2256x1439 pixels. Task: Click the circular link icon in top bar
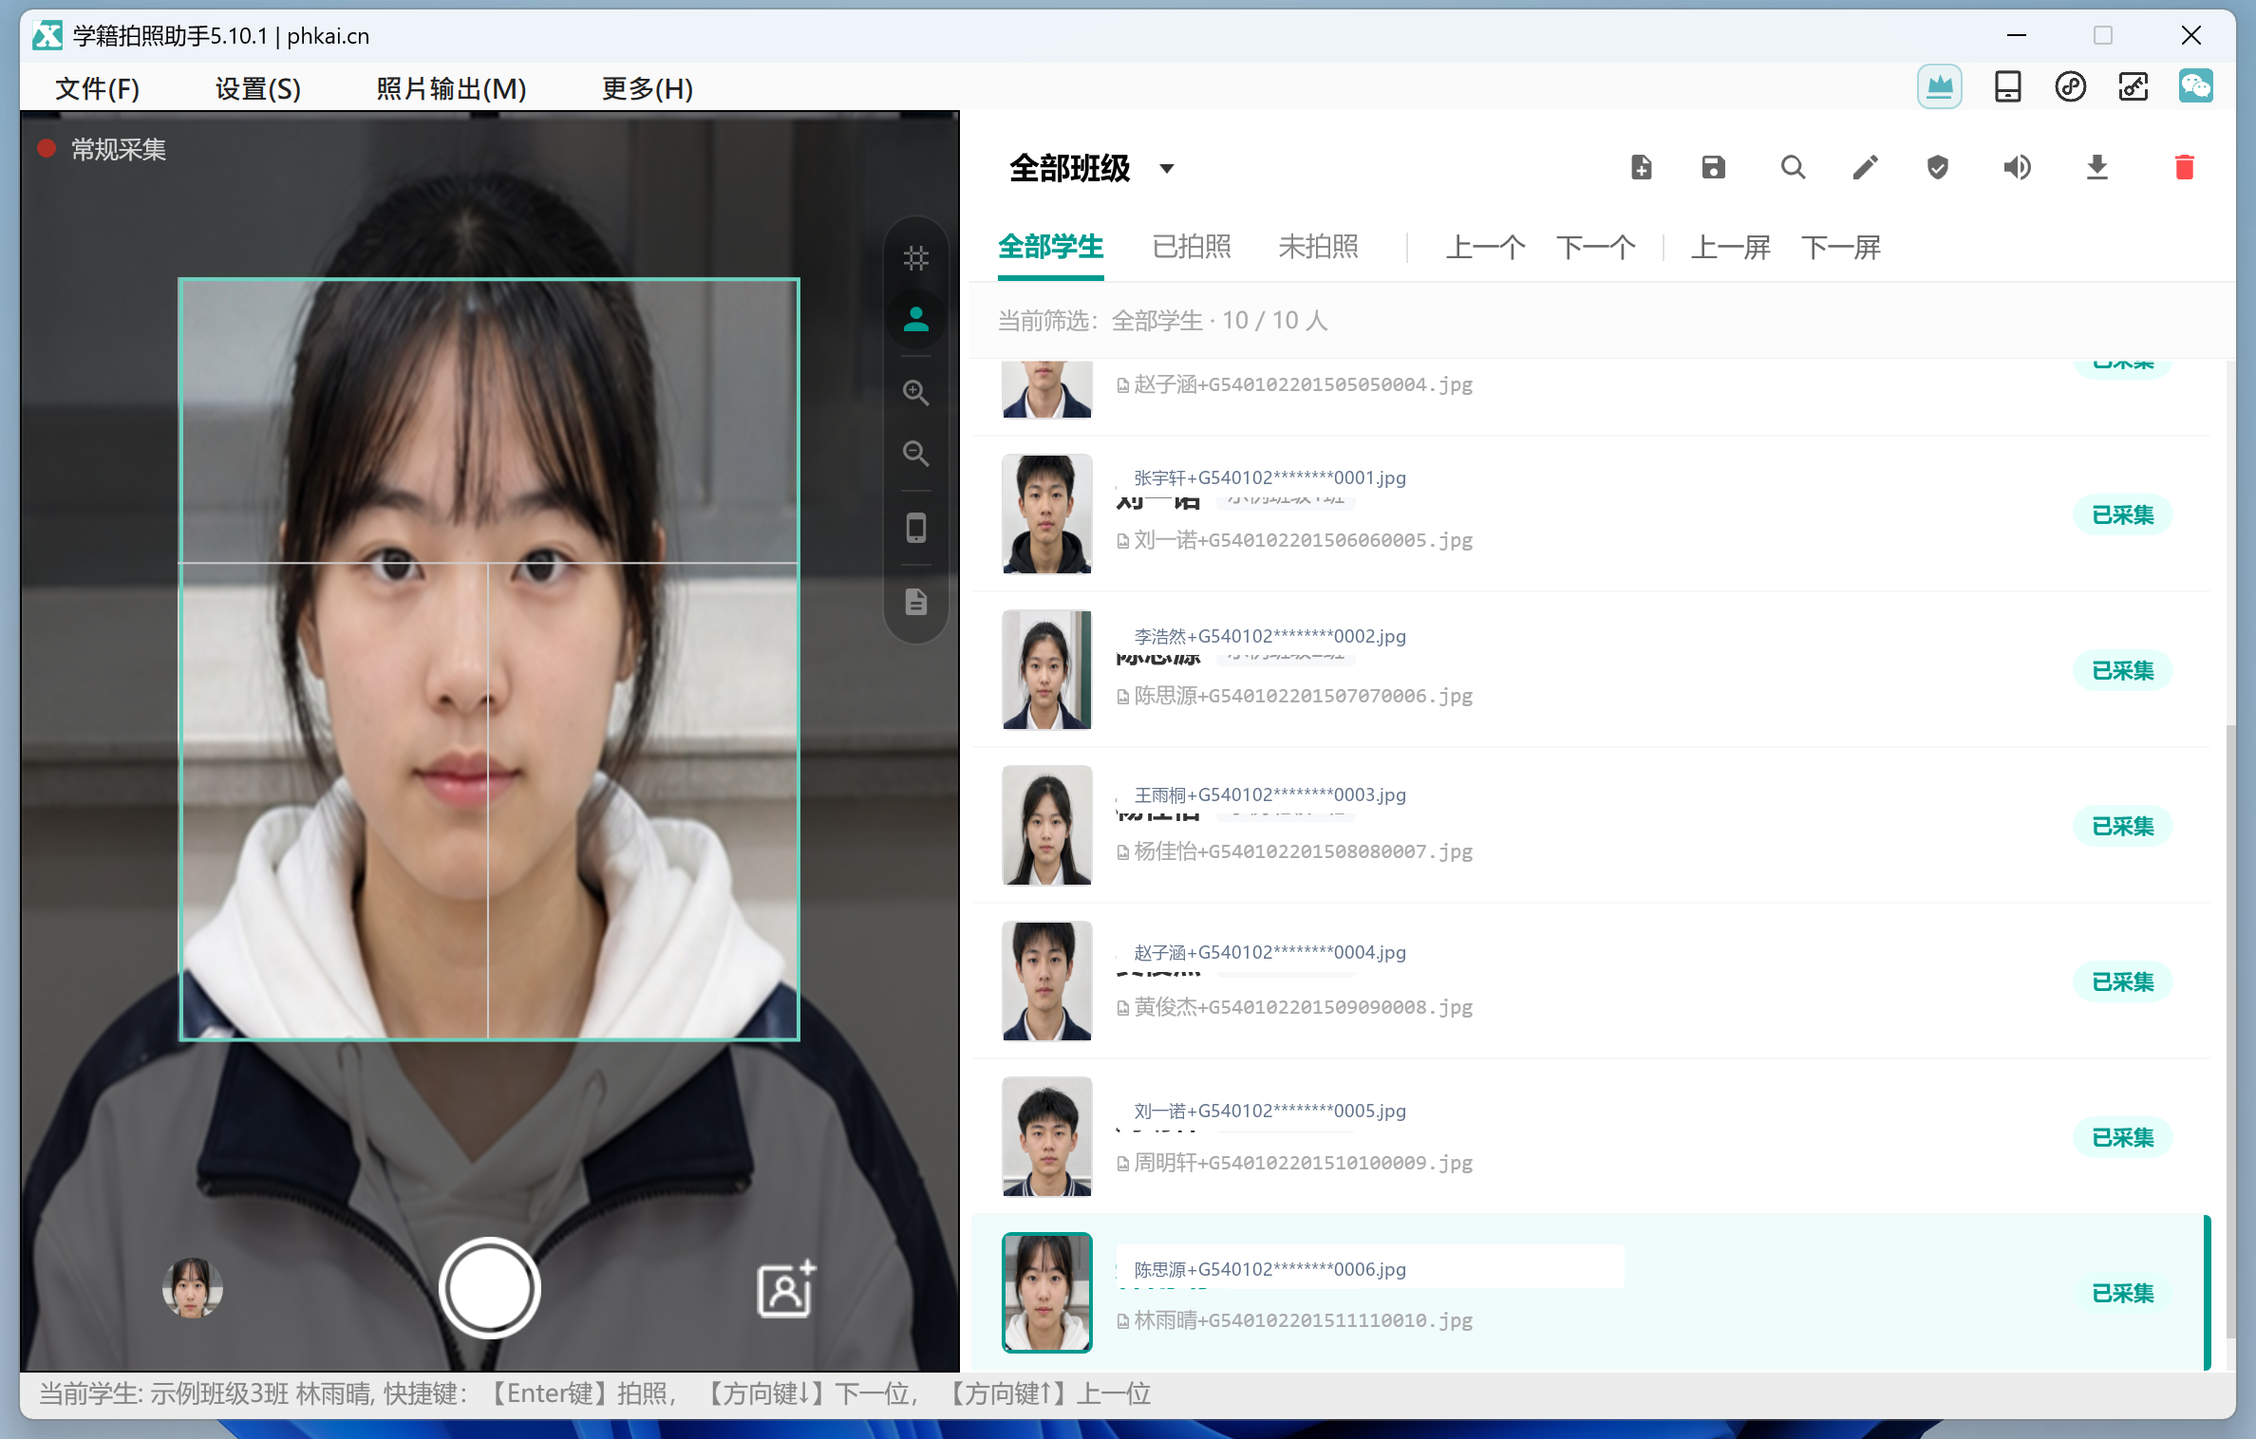pos(2070,87)
